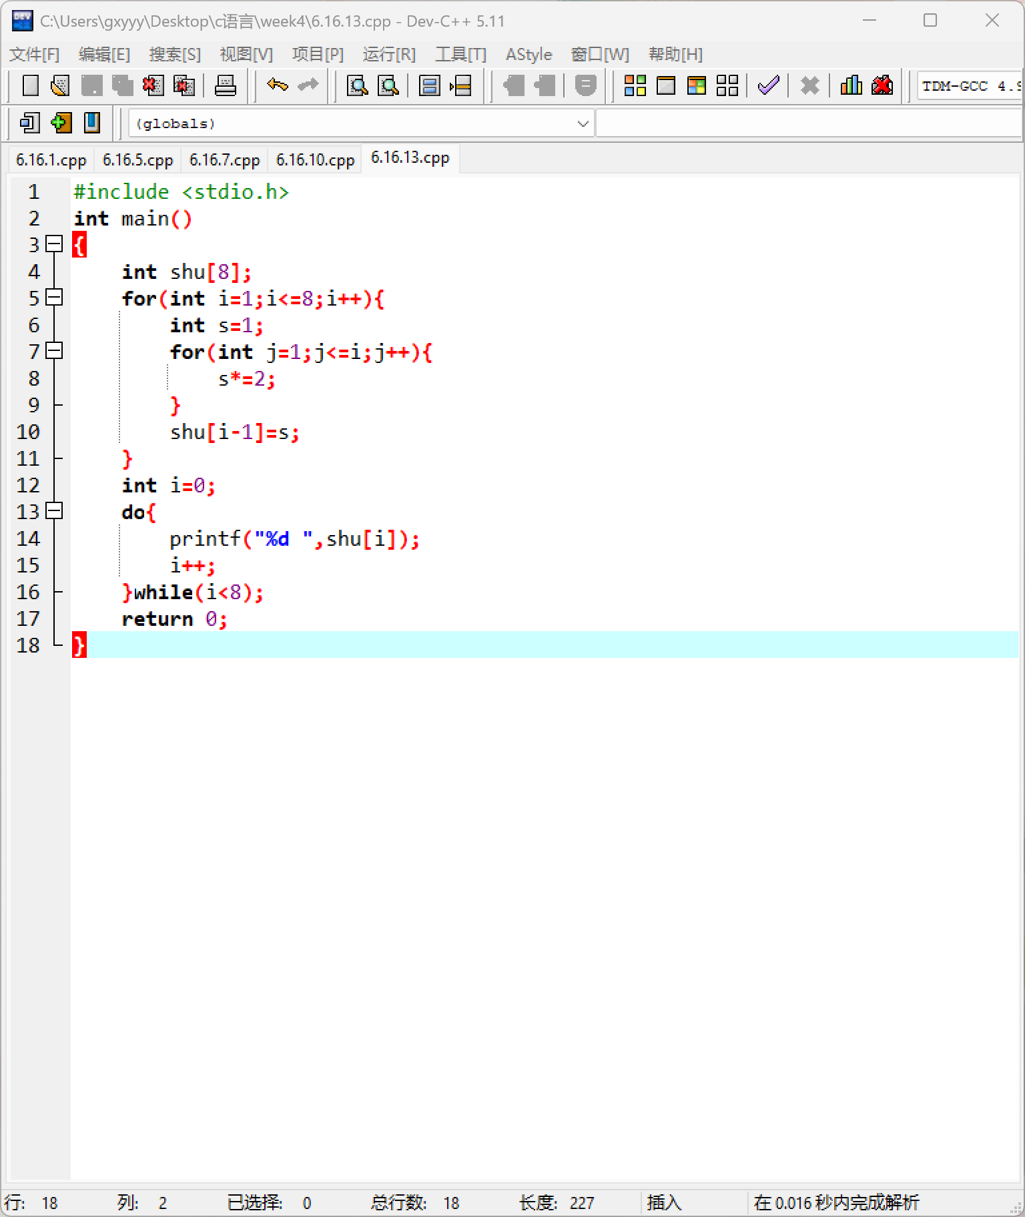Click the '}while(i<8);' line
The height and width of the screenshot is (1217, 1025).
193,592
